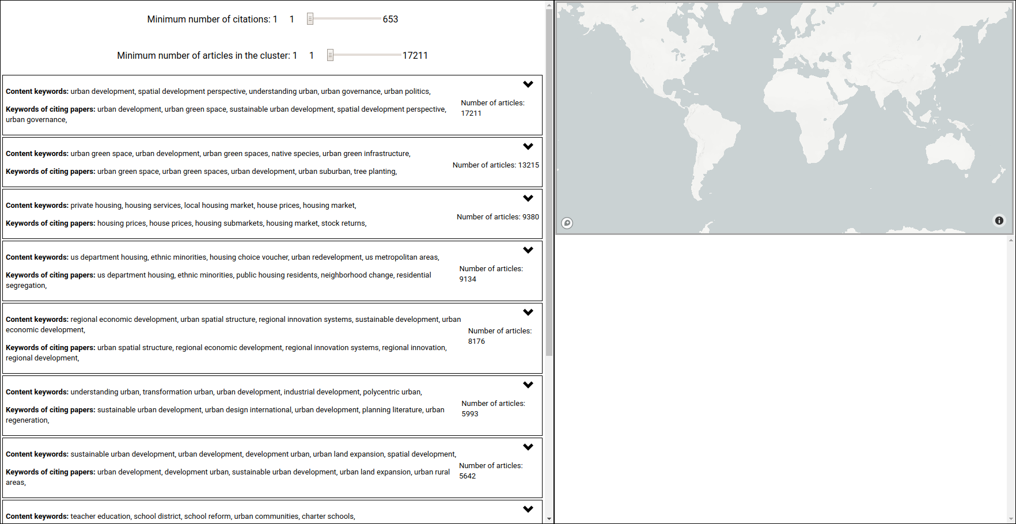The width and height of the screenshot is (1016, 524).
Task: Expand the us department housing cluster
Action: click(528, 250)
